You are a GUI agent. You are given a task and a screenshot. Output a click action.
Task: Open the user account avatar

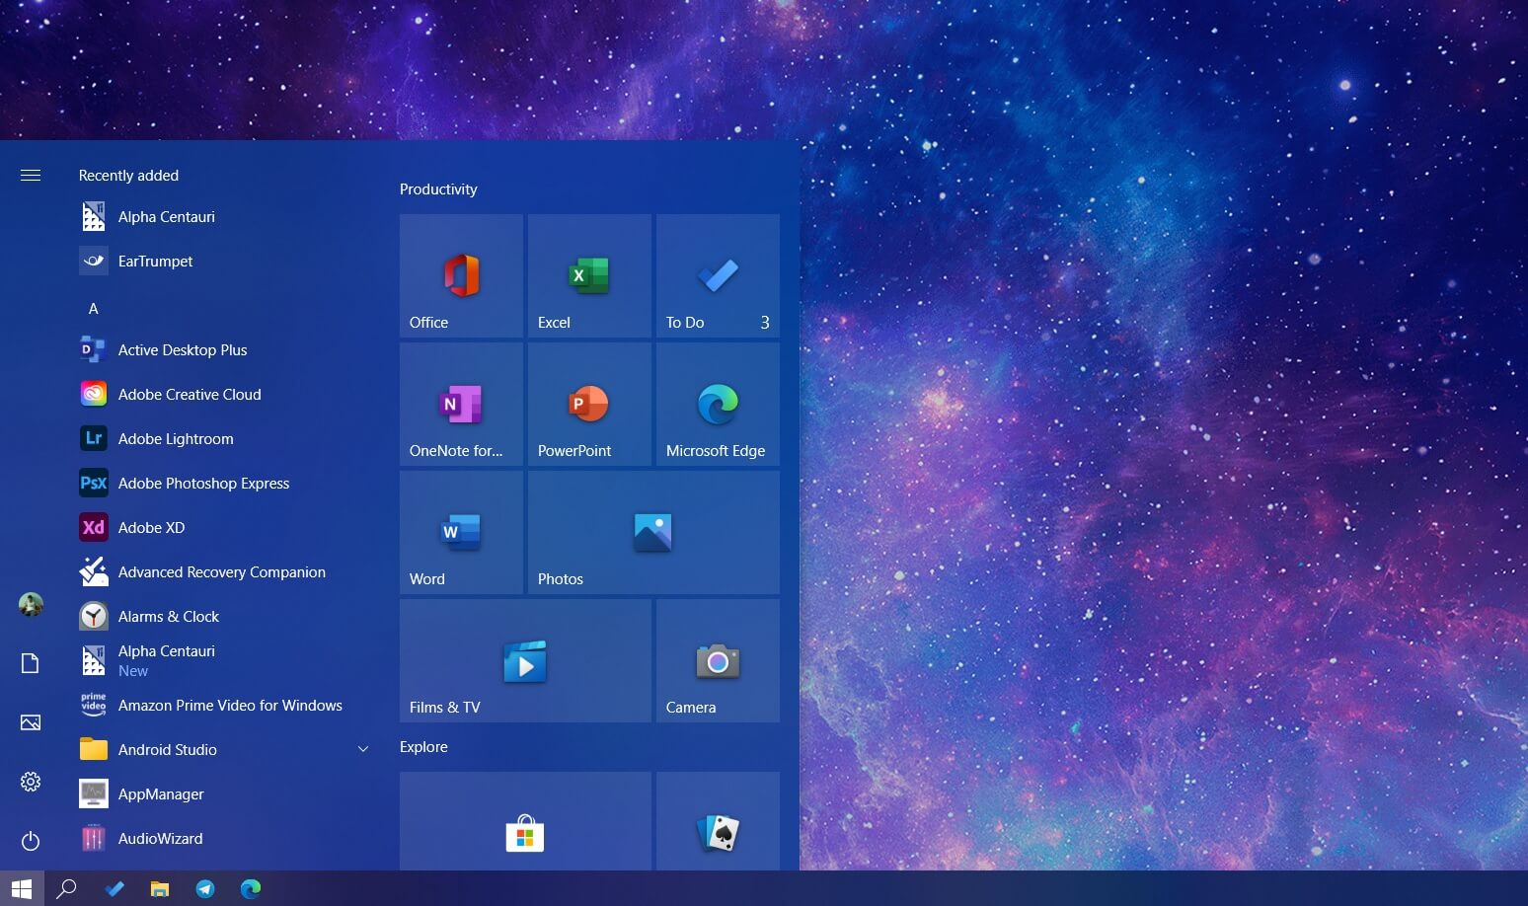click(31, 604)
